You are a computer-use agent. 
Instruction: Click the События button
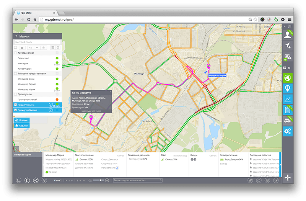22,125
